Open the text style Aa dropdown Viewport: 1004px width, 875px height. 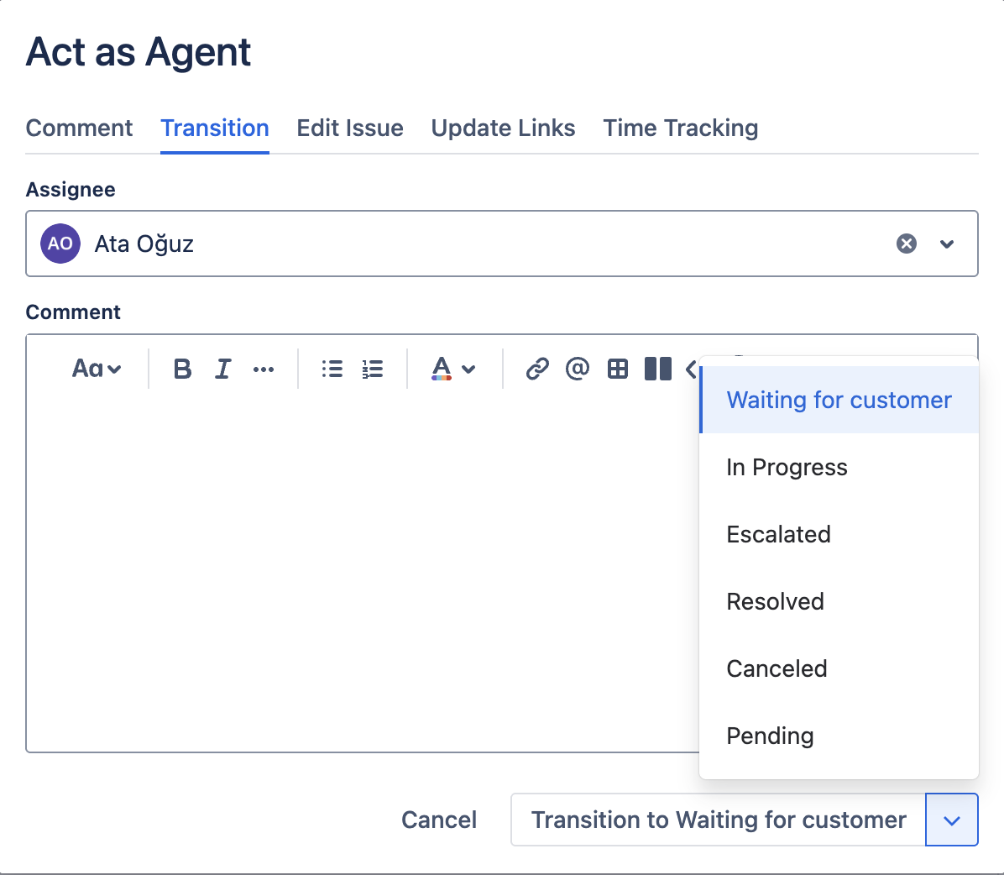point(96,369)
